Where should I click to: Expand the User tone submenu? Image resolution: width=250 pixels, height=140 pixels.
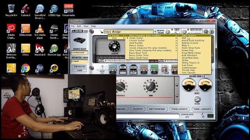pos(116,38)
